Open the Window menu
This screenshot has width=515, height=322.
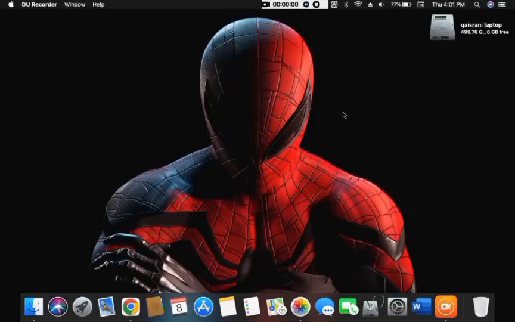[75, 5]
